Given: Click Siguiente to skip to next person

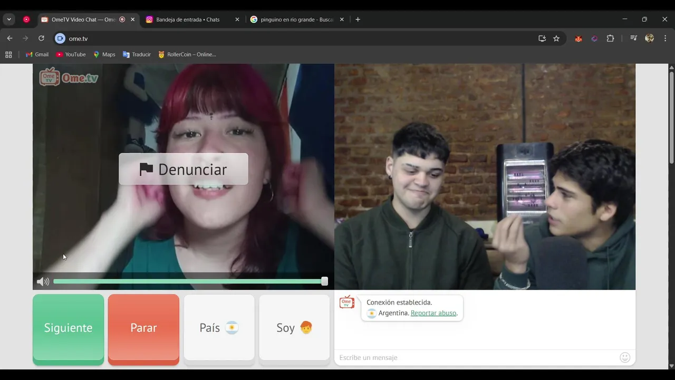Looking at the screenshot, I should coord(68,329).
